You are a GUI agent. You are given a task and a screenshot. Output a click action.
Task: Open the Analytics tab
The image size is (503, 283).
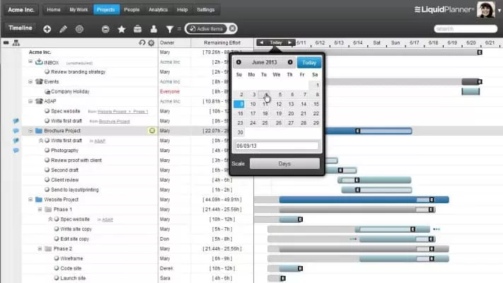158,10
